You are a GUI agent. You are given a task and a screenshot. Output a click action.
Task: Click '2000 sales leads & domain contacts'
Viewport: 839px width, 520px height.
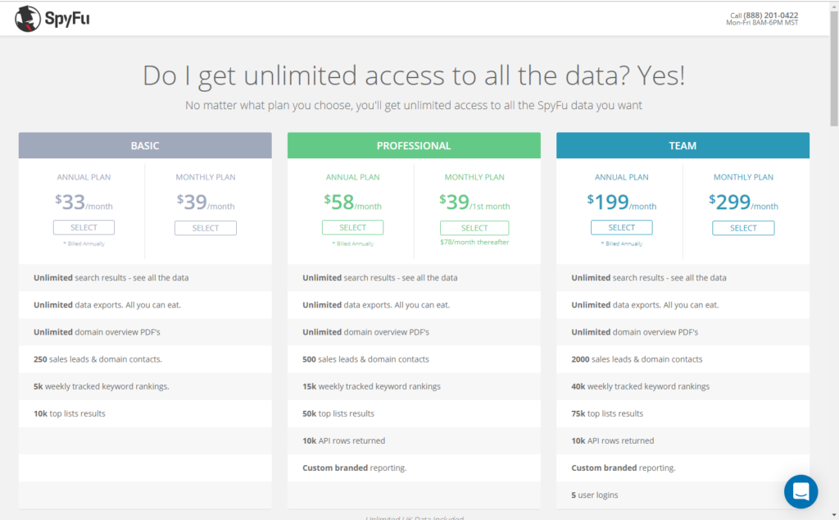(637, 359)
